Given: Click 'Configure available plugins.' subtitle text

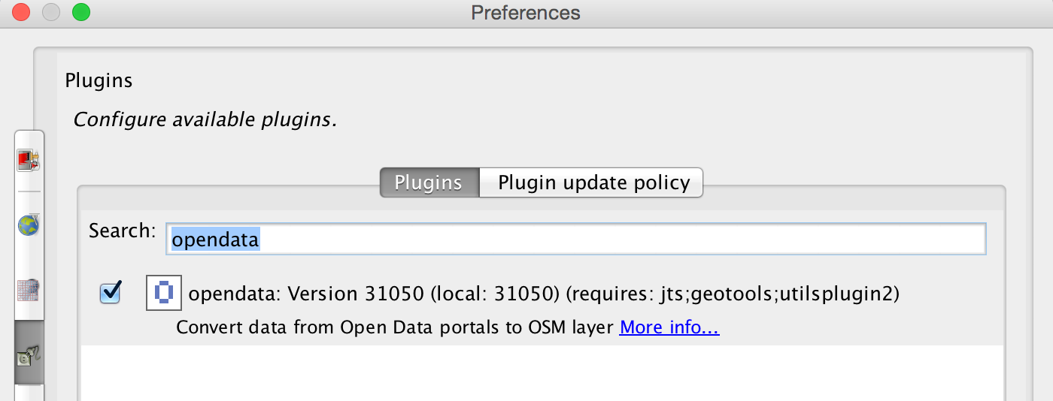Looking at the screenshot, I should pyautogui.click(x=205, y=119).
